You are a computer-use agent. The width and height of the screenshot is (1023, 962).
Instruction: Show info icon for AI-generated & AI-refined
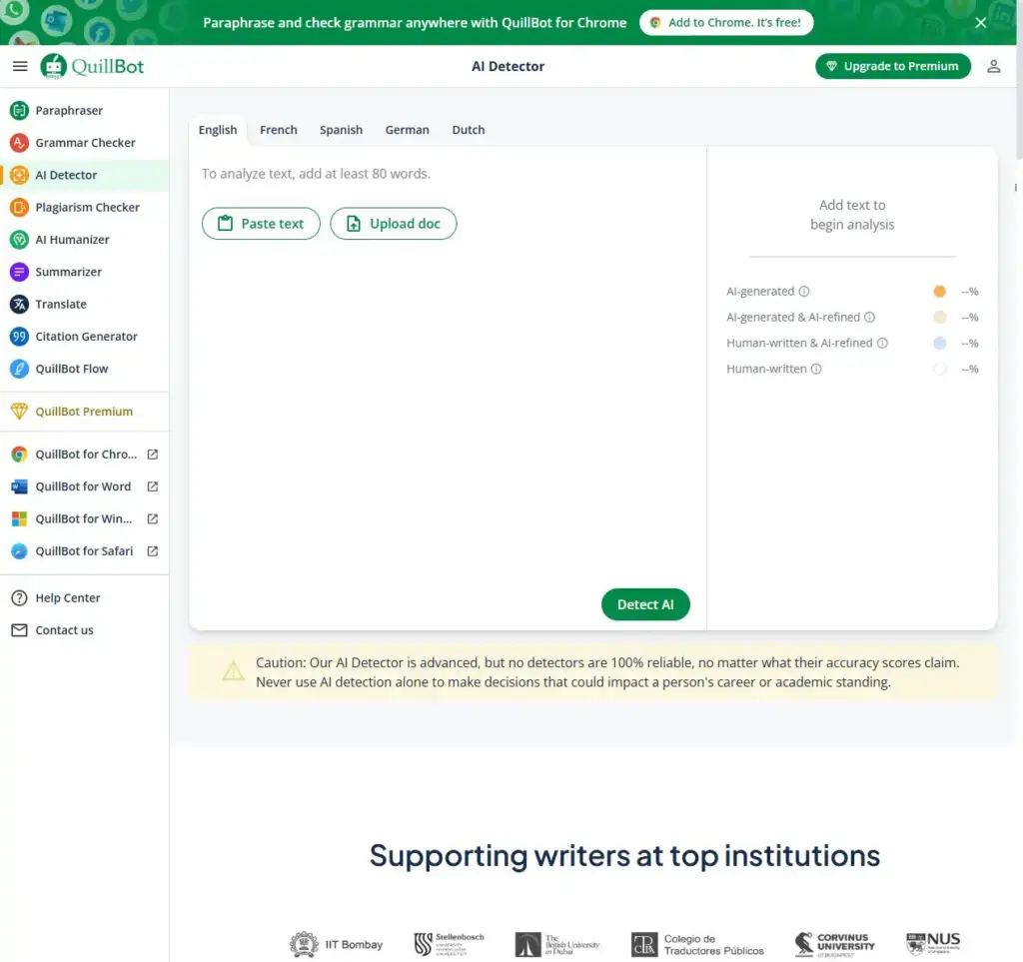870,317
